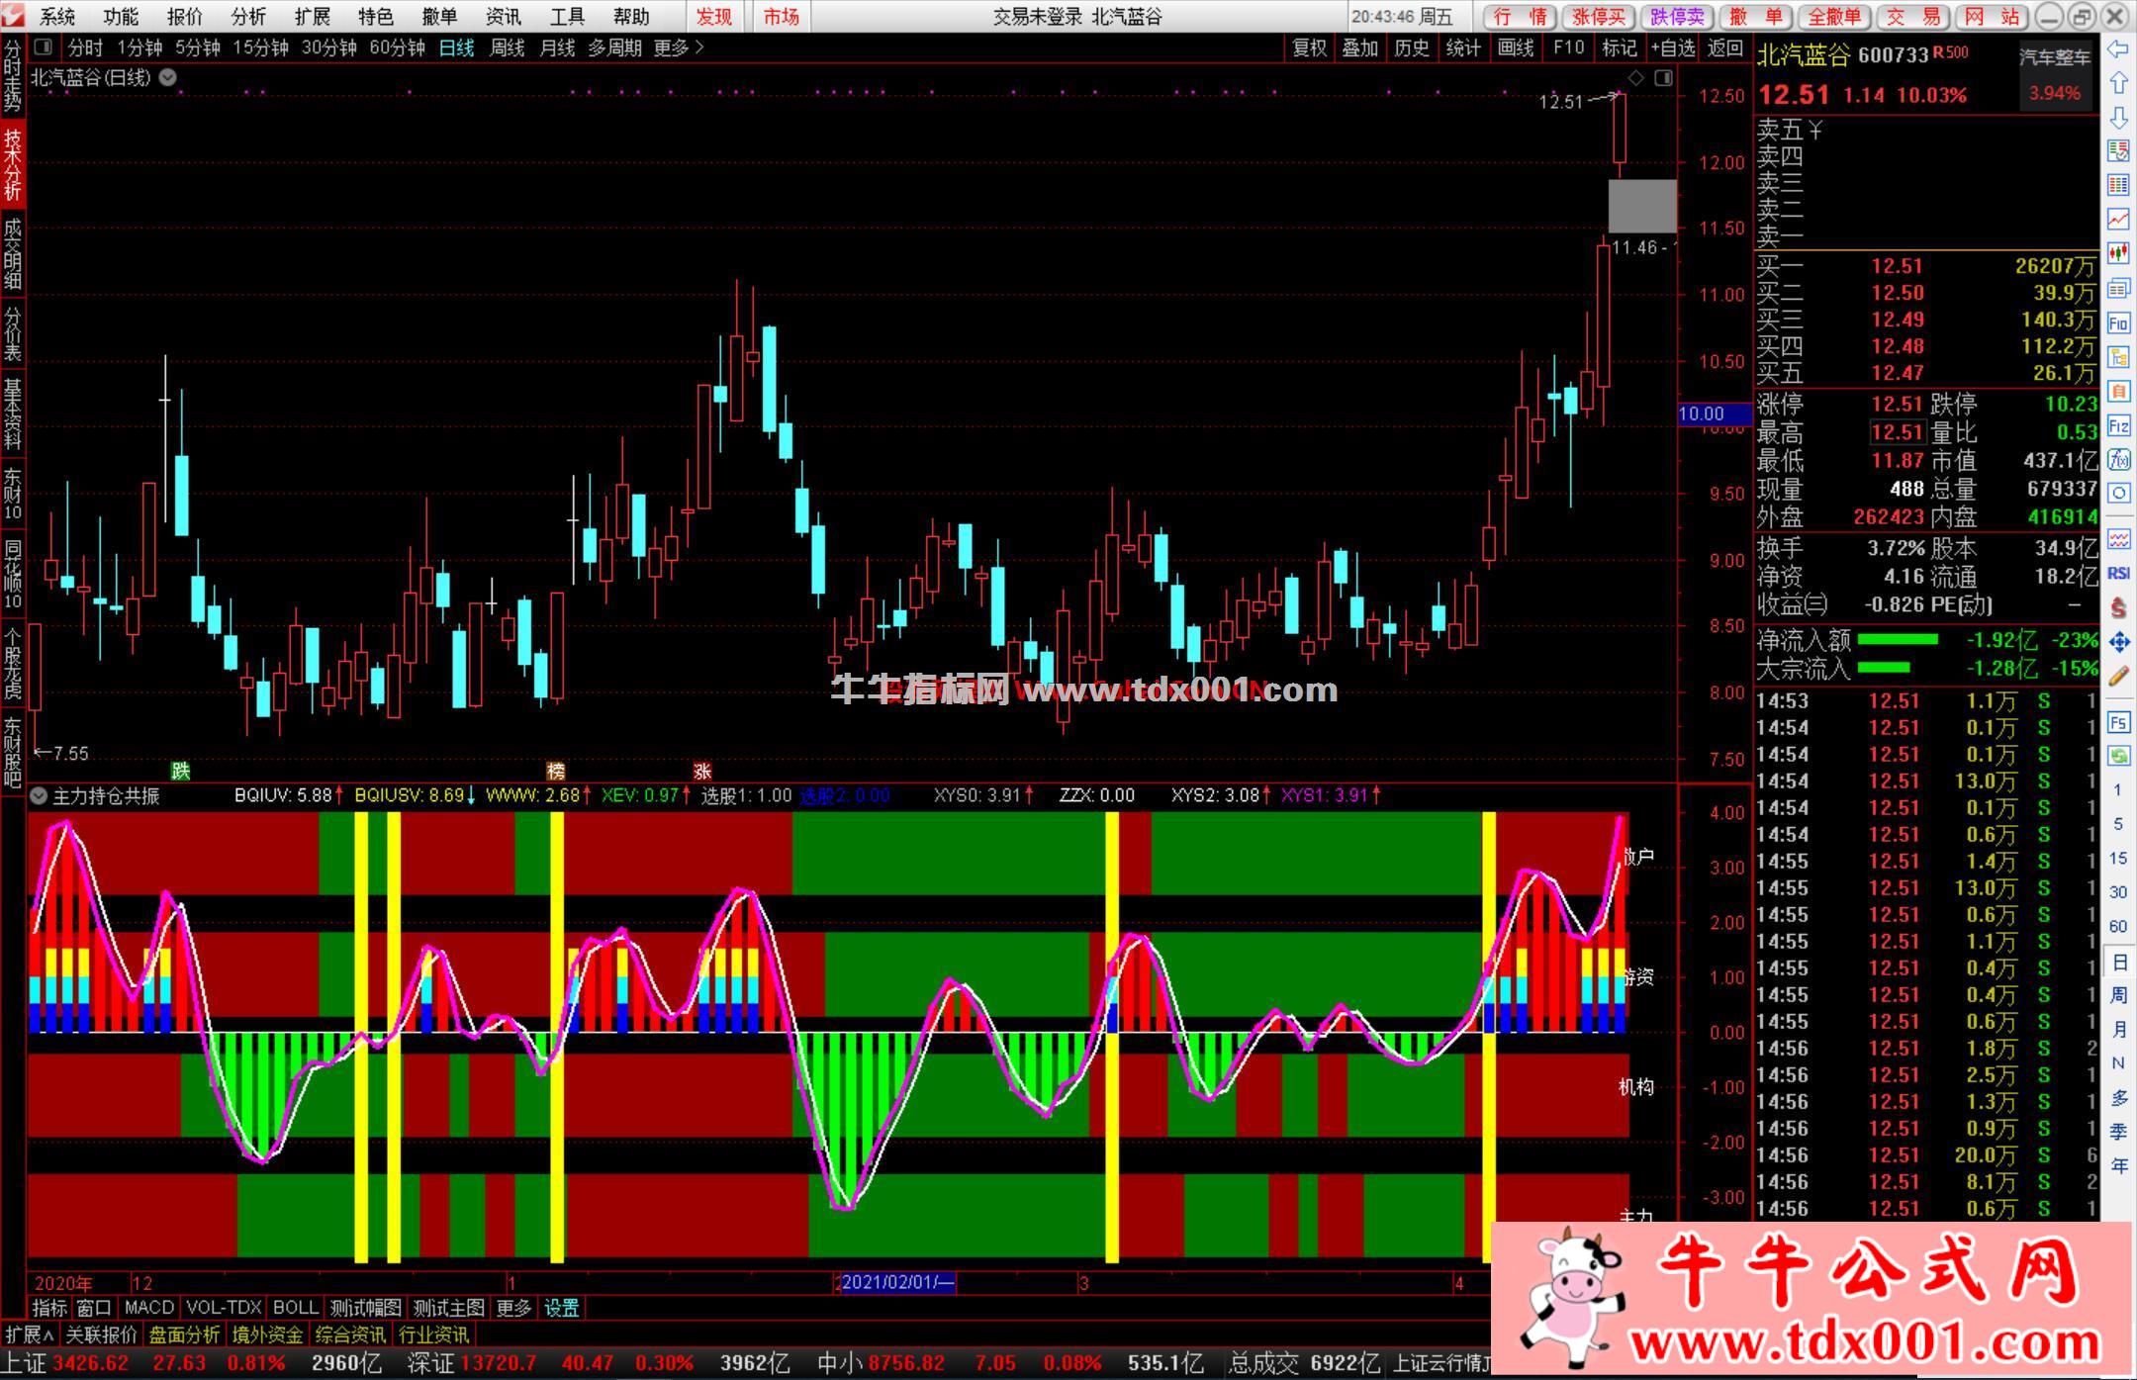The height and width of the screenshot is (1380, 2137).
Task: Click the 复权 button above chart
Action: (x=1309, y=47)
